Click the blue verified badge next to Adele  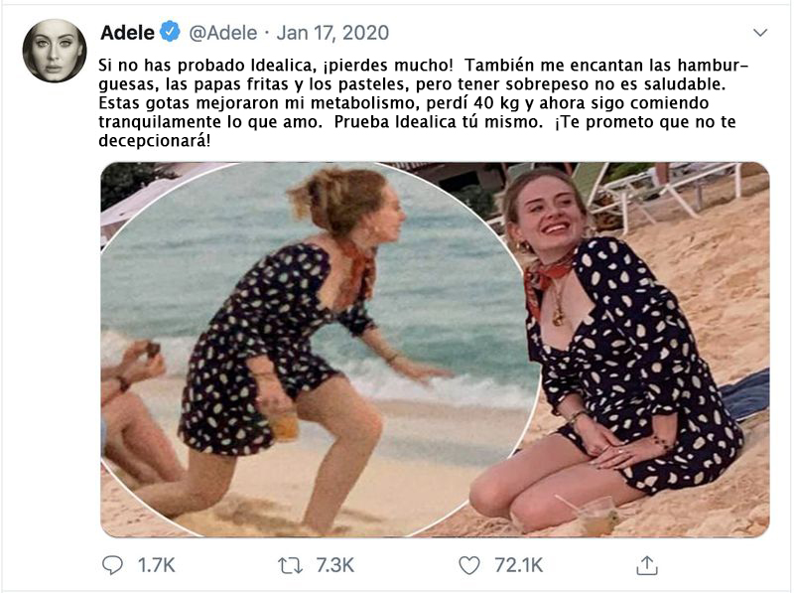pos(170,32)
